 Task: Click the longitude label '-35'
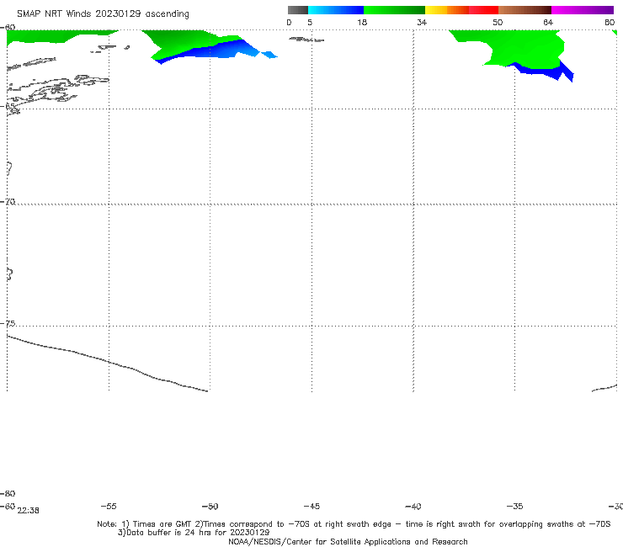[514, 507]
